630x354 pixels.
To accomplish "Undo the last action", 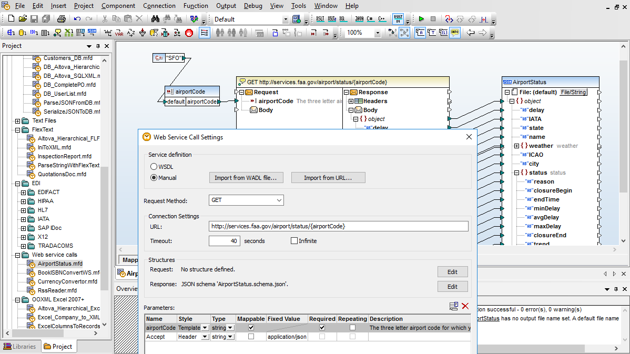I will 77,19.
